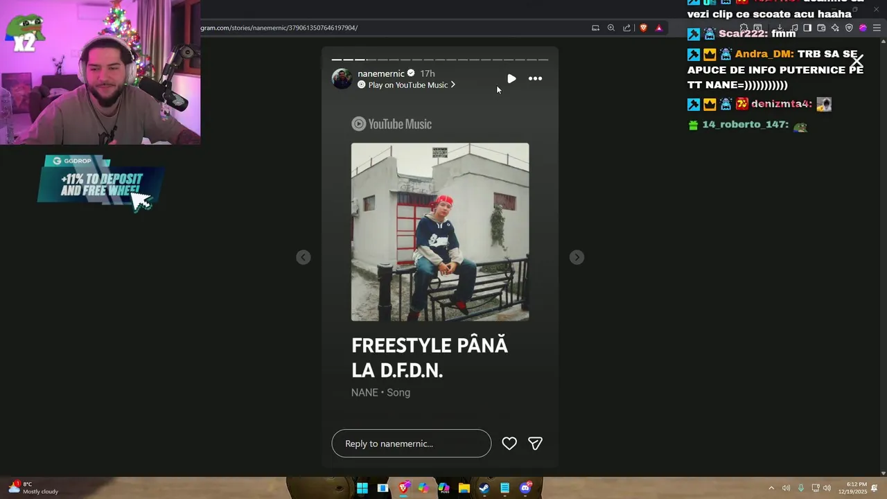Open the FREESTYLE PÂNĂ LA D.F.D.N. album cover

coord(440,232)
